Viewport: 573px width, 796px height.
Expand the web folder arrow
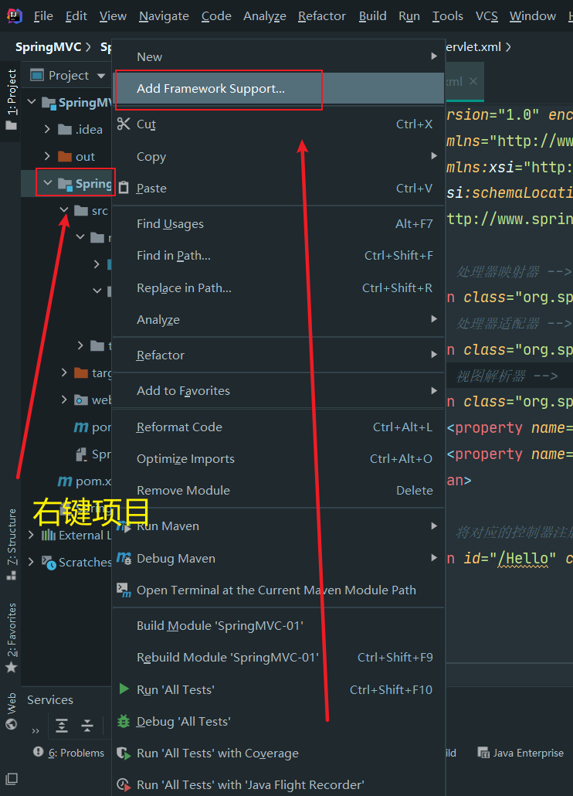pos(64,400)
